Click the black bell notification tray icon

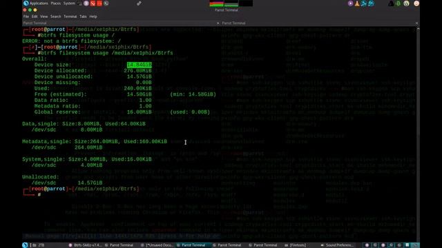(x=391, y=3)
